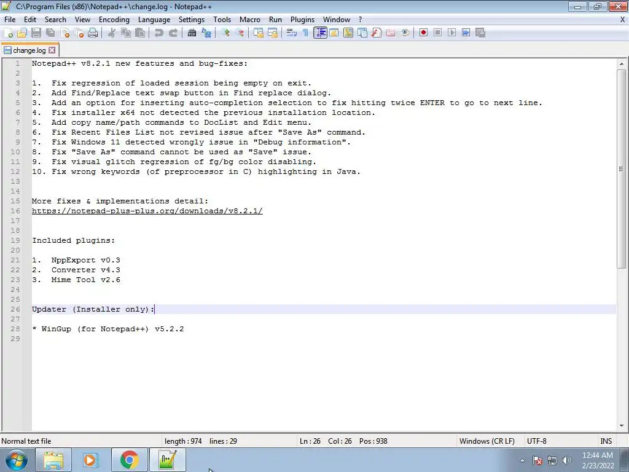Click the vertical scrollbar down arrow
This screenshot has width=629, height=472.
(x=622, y=426)
